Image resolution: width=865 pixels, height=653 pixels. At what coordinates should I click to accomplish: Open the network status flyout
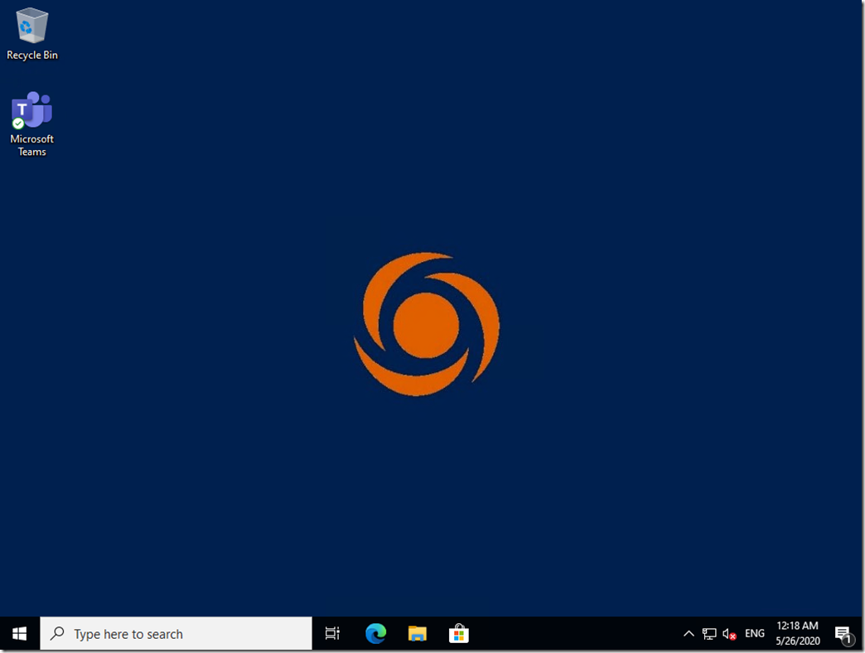(x=709, y=632)
